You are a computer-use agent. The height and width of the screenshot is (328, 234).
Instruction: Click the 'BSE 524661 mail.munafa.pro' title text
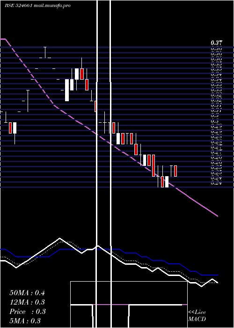[37, 6]
